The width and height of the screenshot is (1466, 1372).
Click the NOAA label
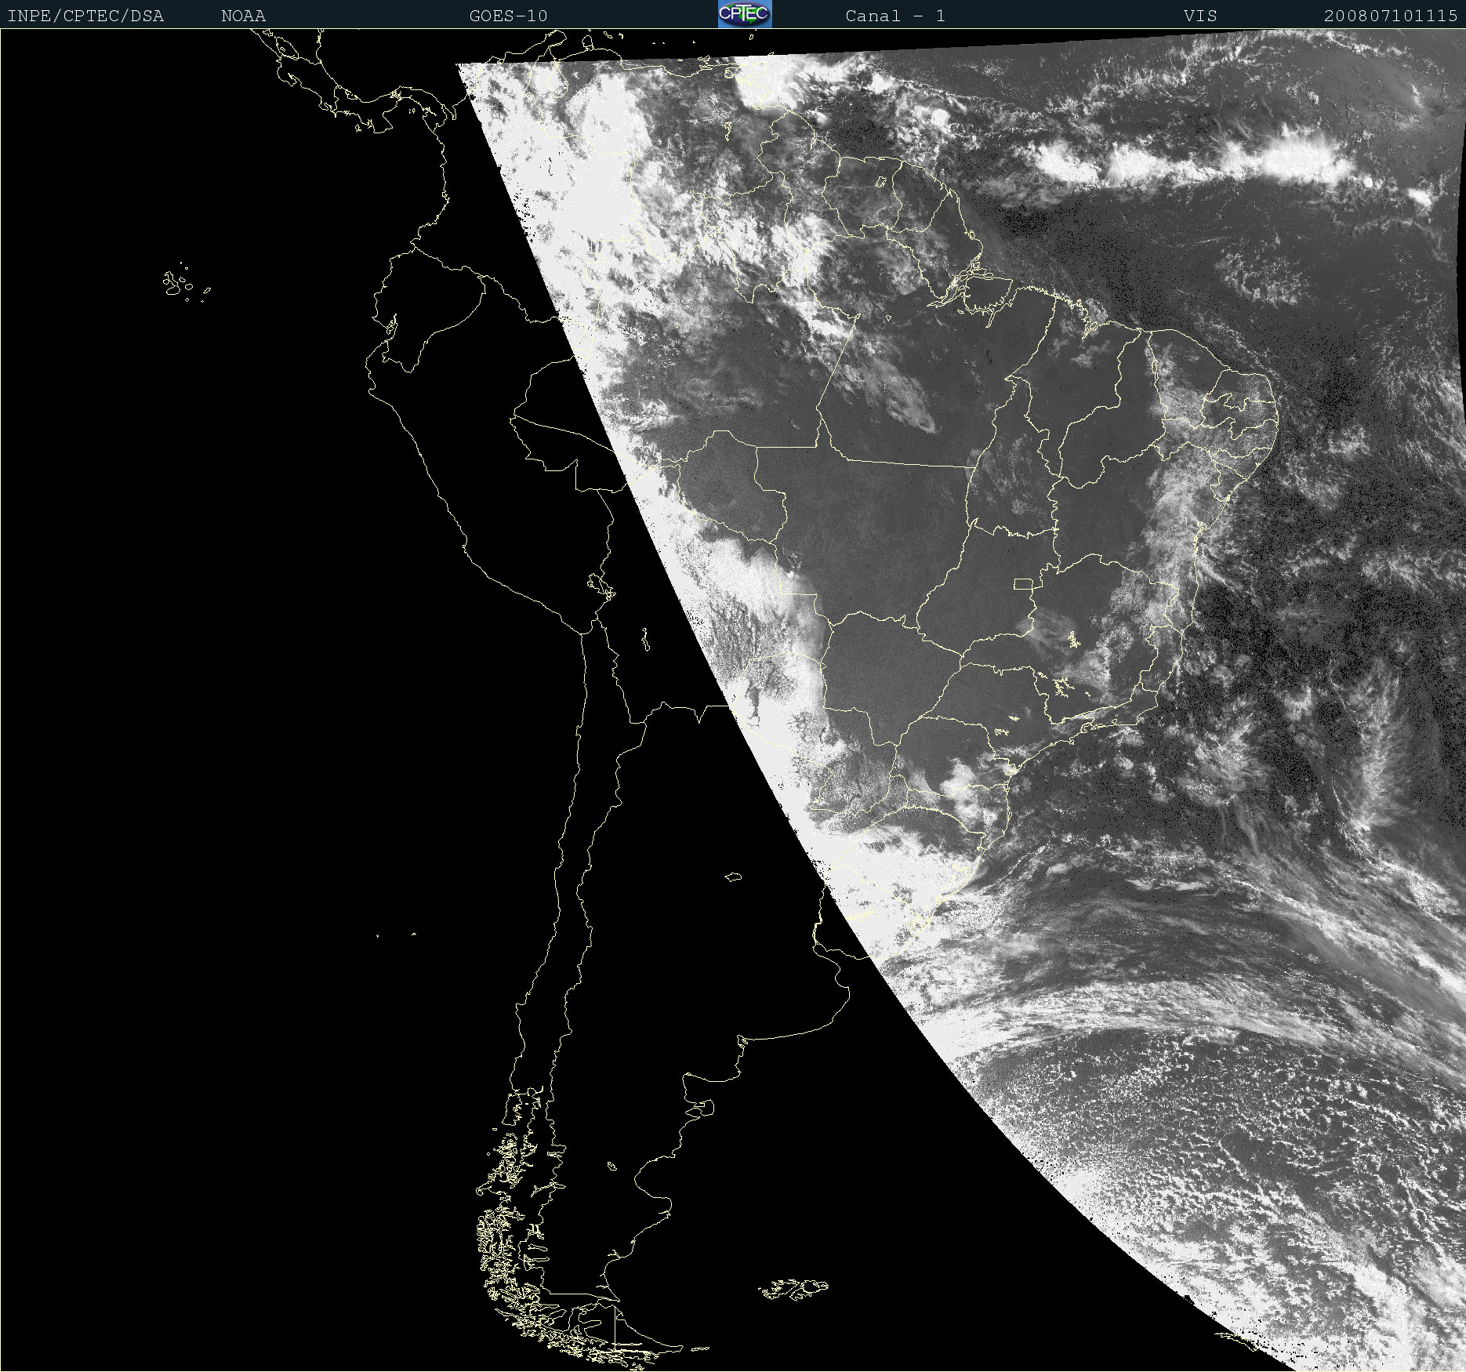(243, 16)
